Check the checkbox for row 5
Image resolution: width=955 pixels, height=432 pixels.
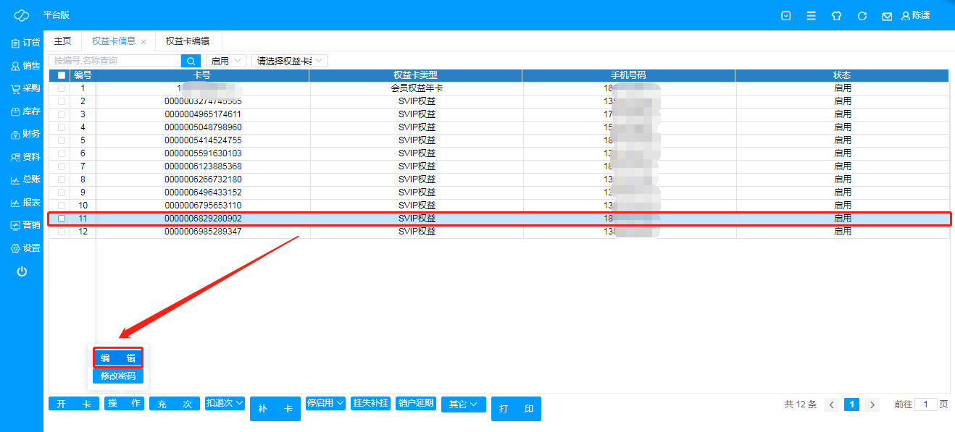62,140
